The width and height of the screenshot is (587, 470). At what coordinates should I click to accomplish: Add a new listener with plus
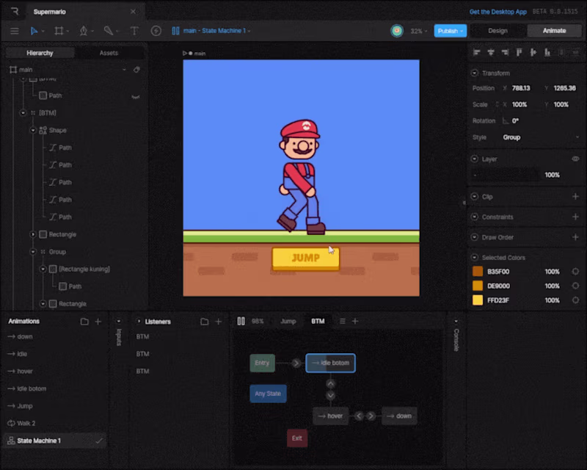click(x=218, y=322)
